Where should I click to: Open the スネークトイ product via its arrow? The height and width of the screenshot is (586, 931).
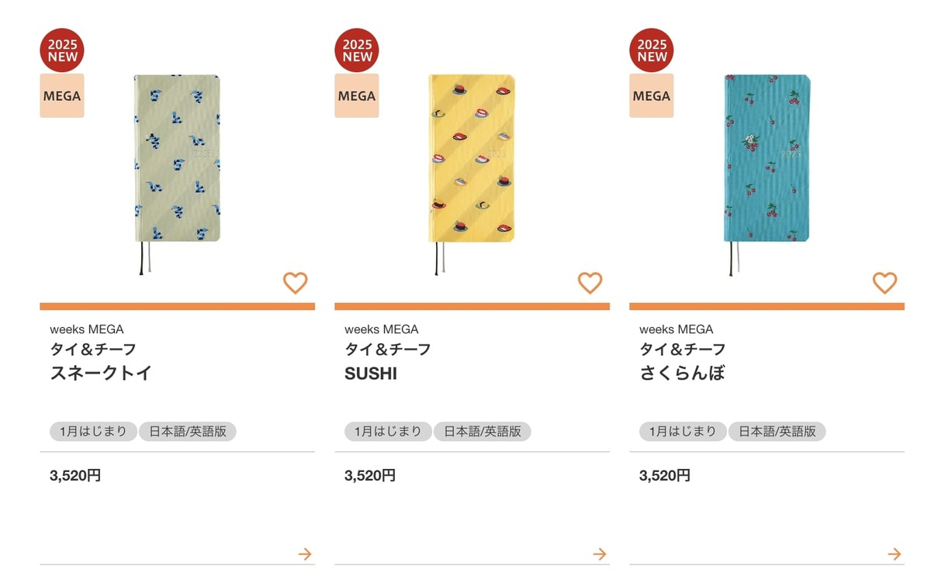pyautogui.click(x=305, y=554)
